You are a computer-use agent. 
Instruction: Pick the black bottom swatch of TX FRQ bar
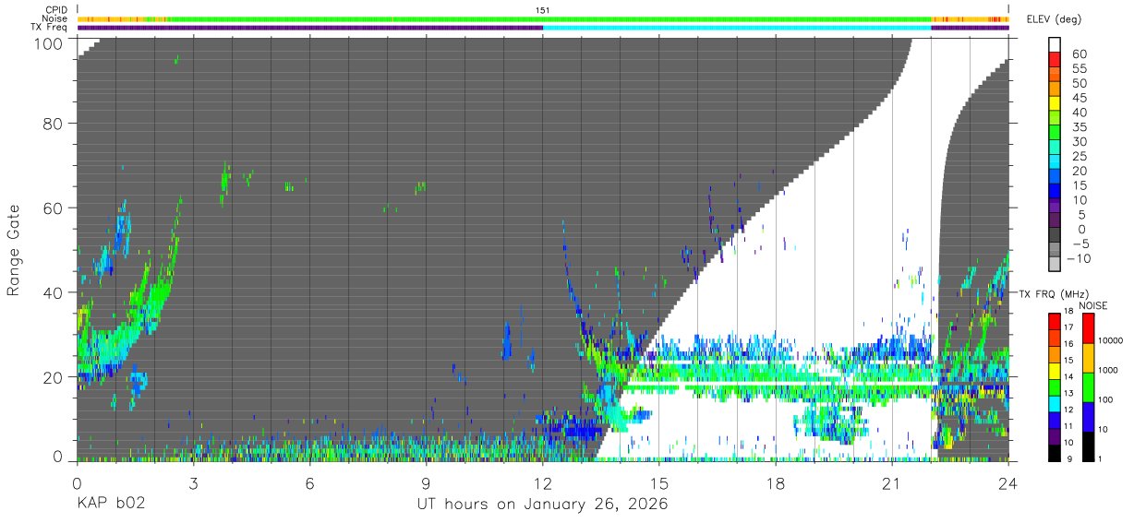coord(1056,453)
